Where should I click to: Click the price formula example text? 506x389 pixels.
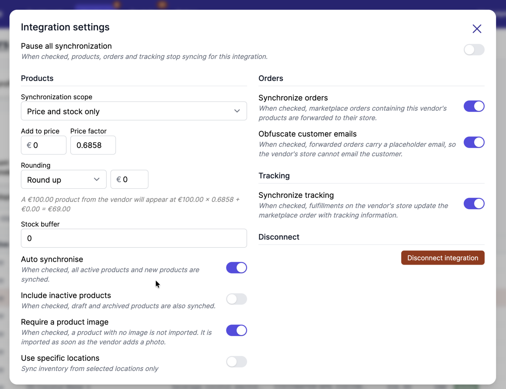pos(130,204)
